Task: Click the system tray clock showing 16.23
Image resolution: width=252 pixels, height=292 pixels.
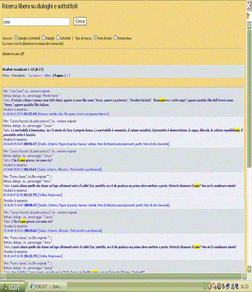Action: [x=244, y=287]
